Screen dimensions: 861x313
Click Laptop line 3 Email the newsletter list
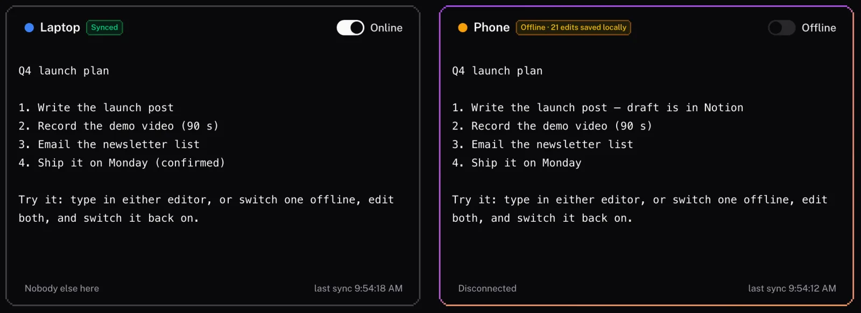109,144
